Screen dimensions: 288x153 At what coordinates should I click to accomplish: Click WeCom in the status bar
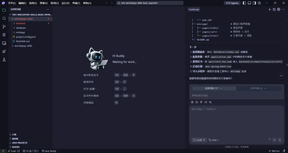click(x=274, y=151)
